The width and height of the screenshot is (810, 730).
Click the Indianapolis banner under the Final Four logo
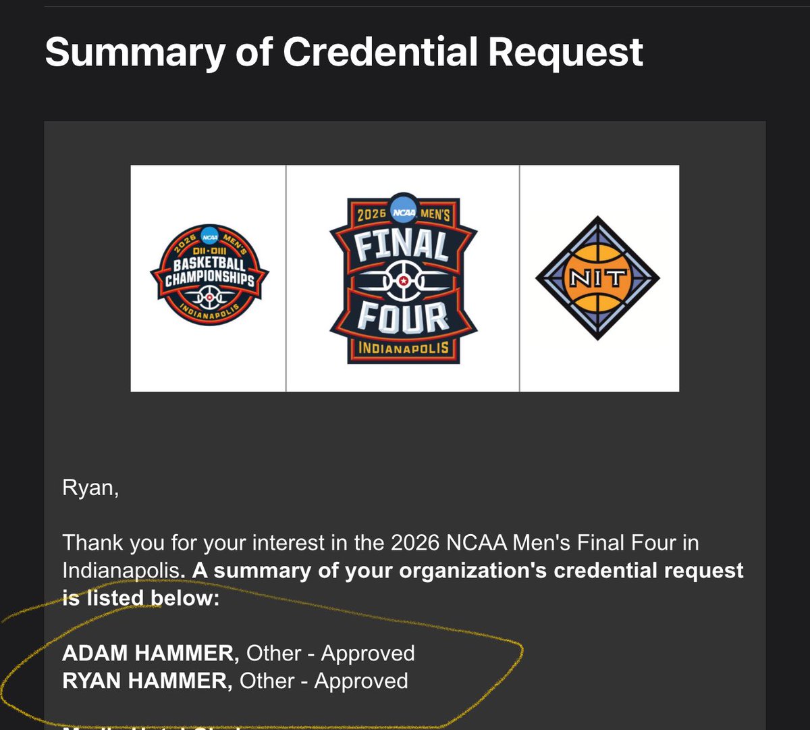(404, 350)
